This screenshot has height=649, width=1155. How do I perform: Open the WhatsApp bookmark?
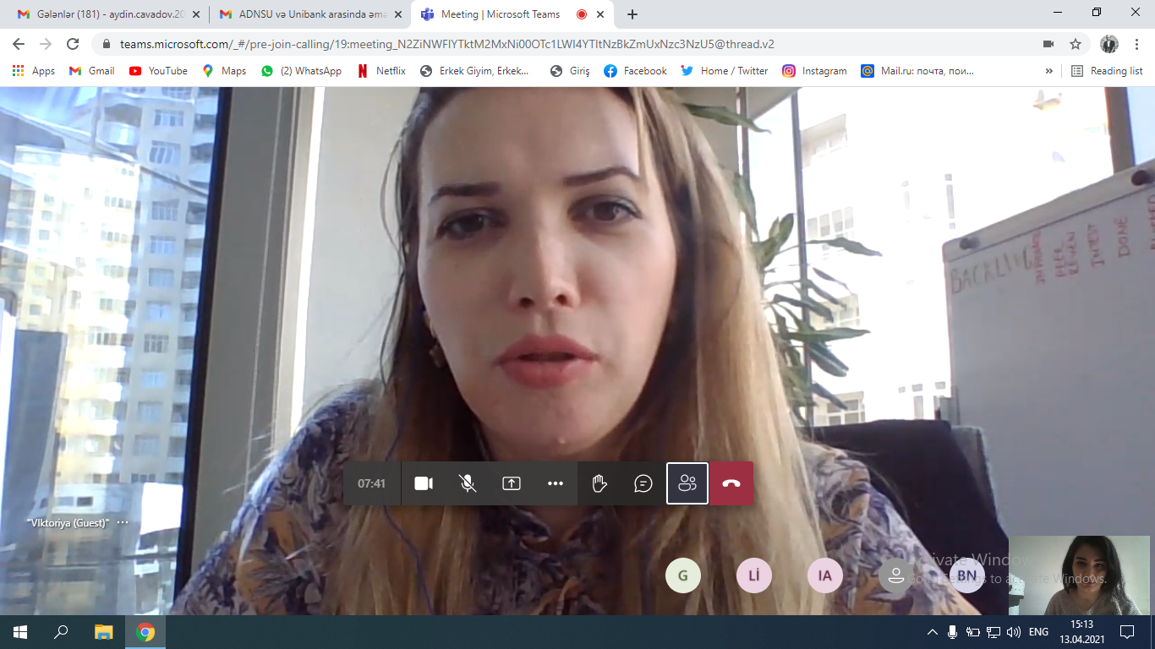pos(302,71)
